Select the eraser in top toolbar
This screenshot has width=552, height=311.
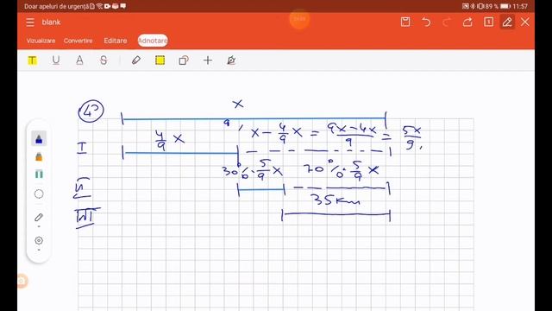point(136,60)
